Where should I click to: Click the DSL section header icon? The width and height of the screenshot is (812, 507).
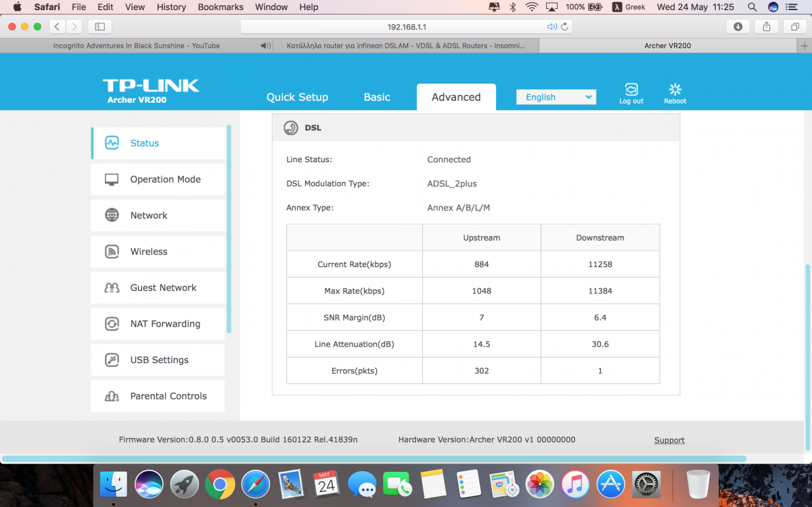click(x=291, y=128)
